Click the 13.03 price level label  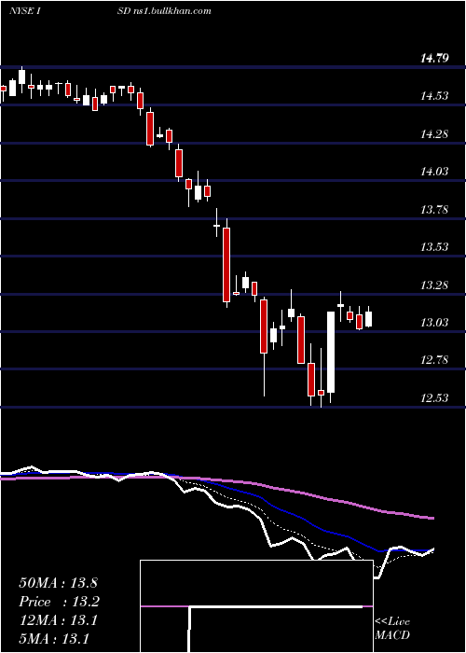click(x=434, y=323)
